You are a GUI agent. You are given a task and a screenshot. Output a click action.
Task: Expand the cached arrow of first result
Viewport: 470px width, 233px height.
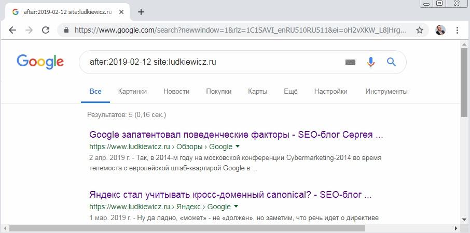[x=238, y=147]
